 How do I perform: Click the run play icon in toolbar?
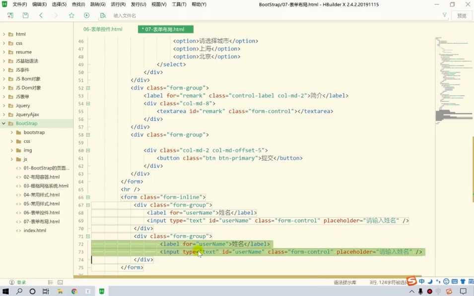[x=87, y=15]
